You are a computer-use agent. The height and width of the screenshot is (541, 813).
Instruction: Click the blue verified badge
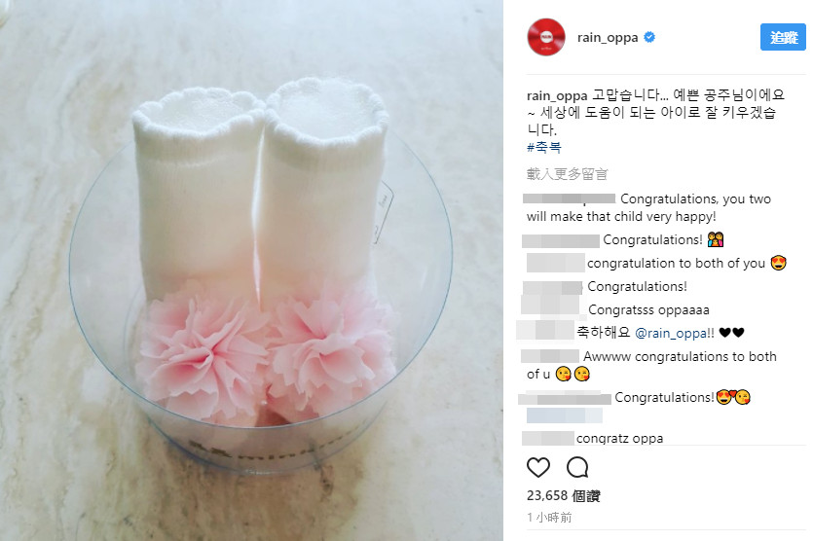pyautogui.click(x=649, y=37)
